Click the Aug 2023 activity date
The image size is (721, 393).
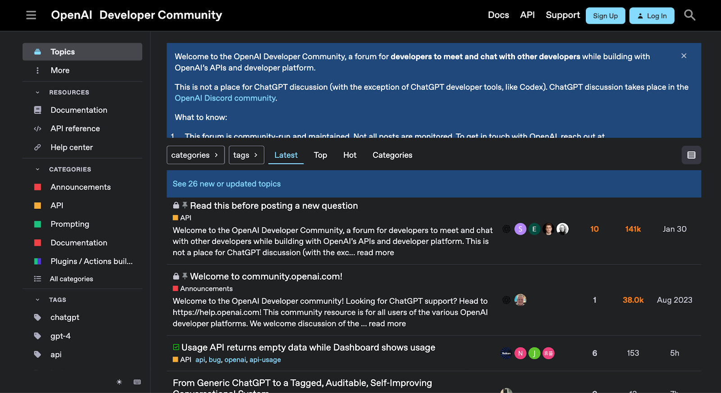pos(675,300)
